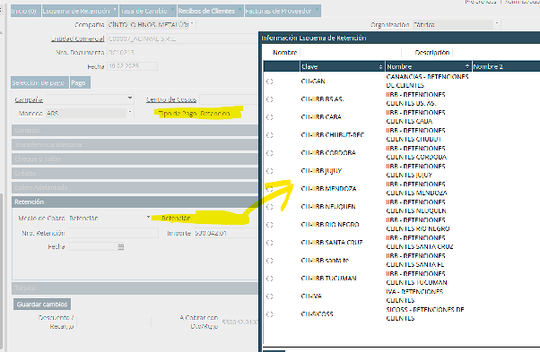Click the 'IVA - RETENCIONES CLIENTES' cell
540x352 pixels.
414,296
